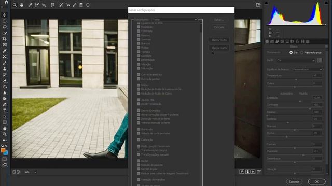Select the Elliptical Marquee tool
This screenshot has width=332, height=186.
(x=5, y=21)
